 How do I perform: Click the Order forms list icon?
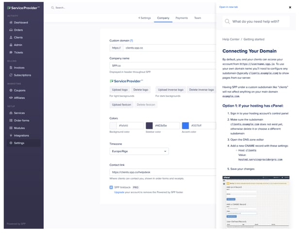11,121
